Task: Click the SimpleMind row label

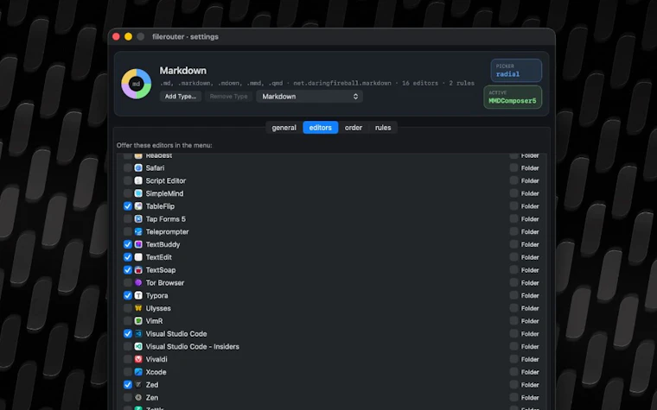Action: 164,193
